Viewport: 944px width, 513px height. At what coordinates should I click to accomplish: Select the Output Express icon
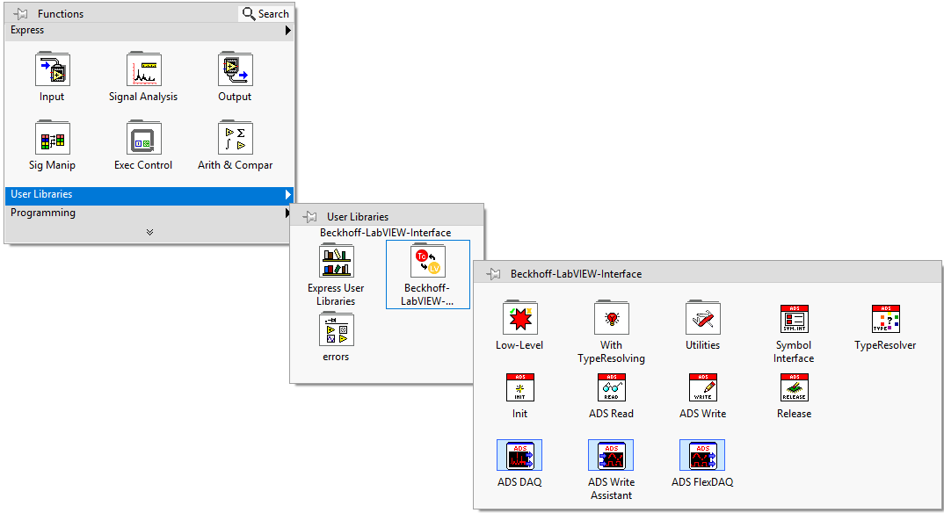tap(234, 70)
